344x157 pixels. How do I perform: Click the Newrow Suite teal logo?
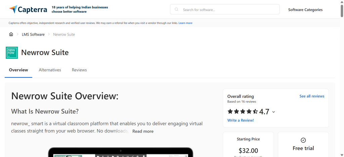(x=12, y=53)
